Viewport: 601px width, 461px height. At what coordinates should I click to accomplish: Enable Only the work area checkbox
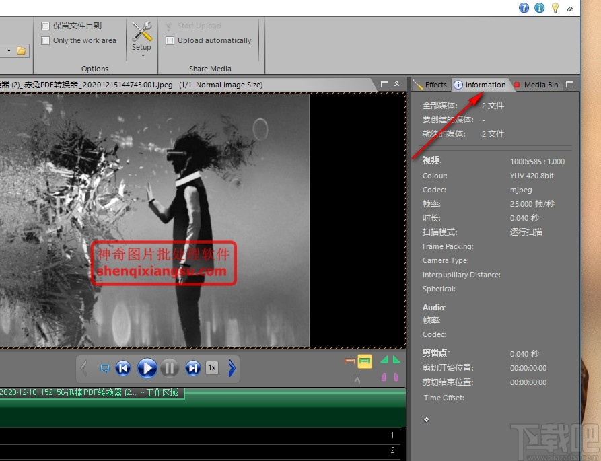(x=45, y=40)
